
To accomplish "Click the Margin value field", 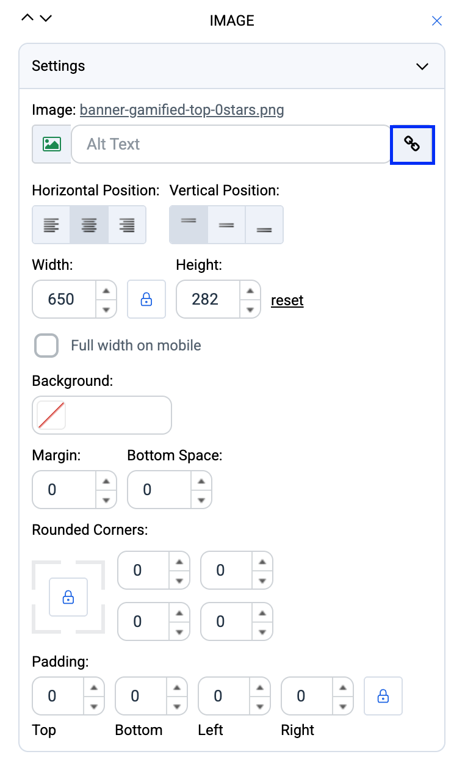I will [64, 490].
